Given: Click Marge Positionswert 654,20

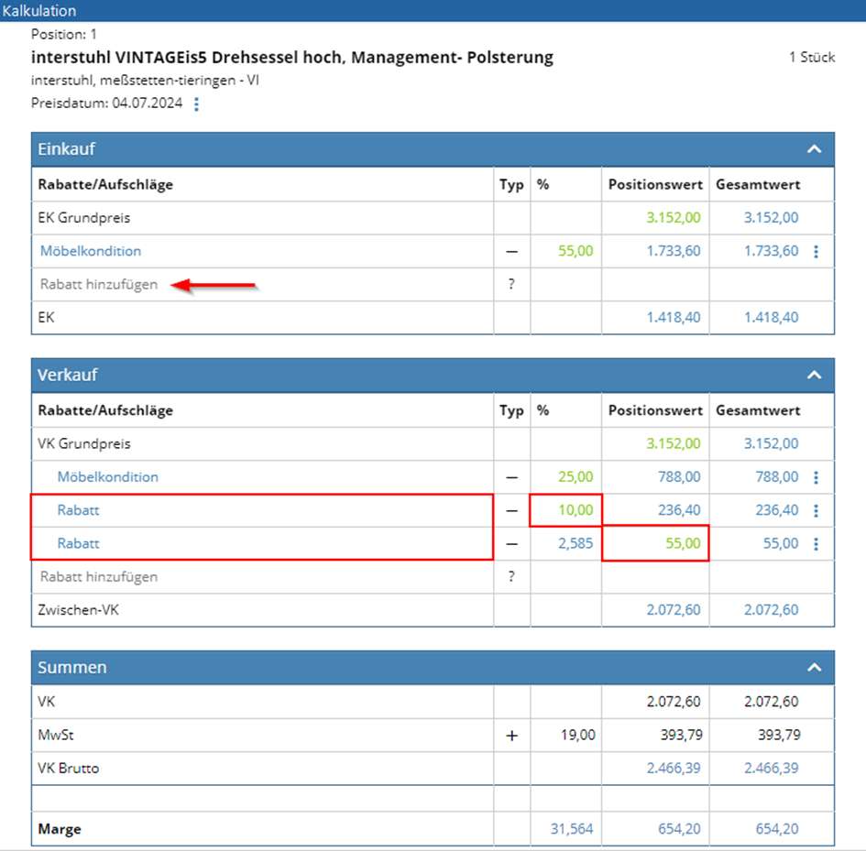Looking at the screenshot, I should (x=679, y=829).
